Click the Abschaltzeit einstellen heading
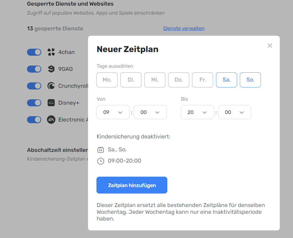 coord(58,150)
